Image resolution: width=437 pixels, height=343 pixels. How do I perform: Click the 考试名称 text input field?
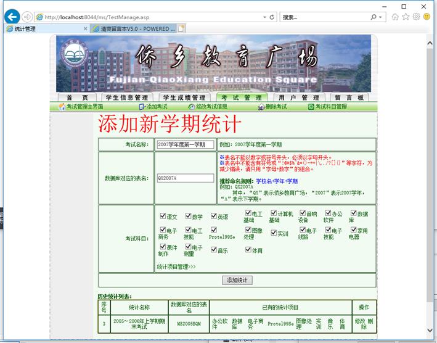click(x=185, y=144)
